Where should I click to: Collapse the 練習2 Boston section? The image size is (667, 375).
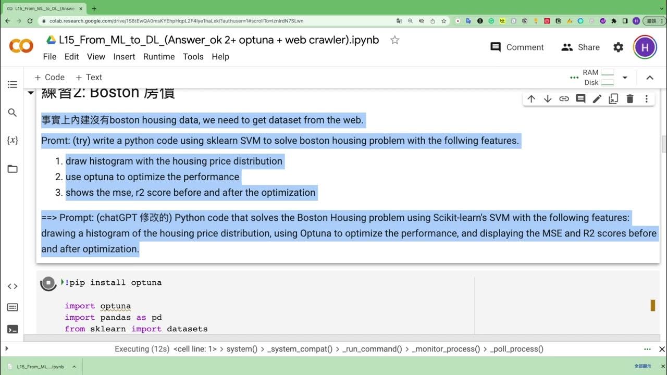click(x=31, y=93)
